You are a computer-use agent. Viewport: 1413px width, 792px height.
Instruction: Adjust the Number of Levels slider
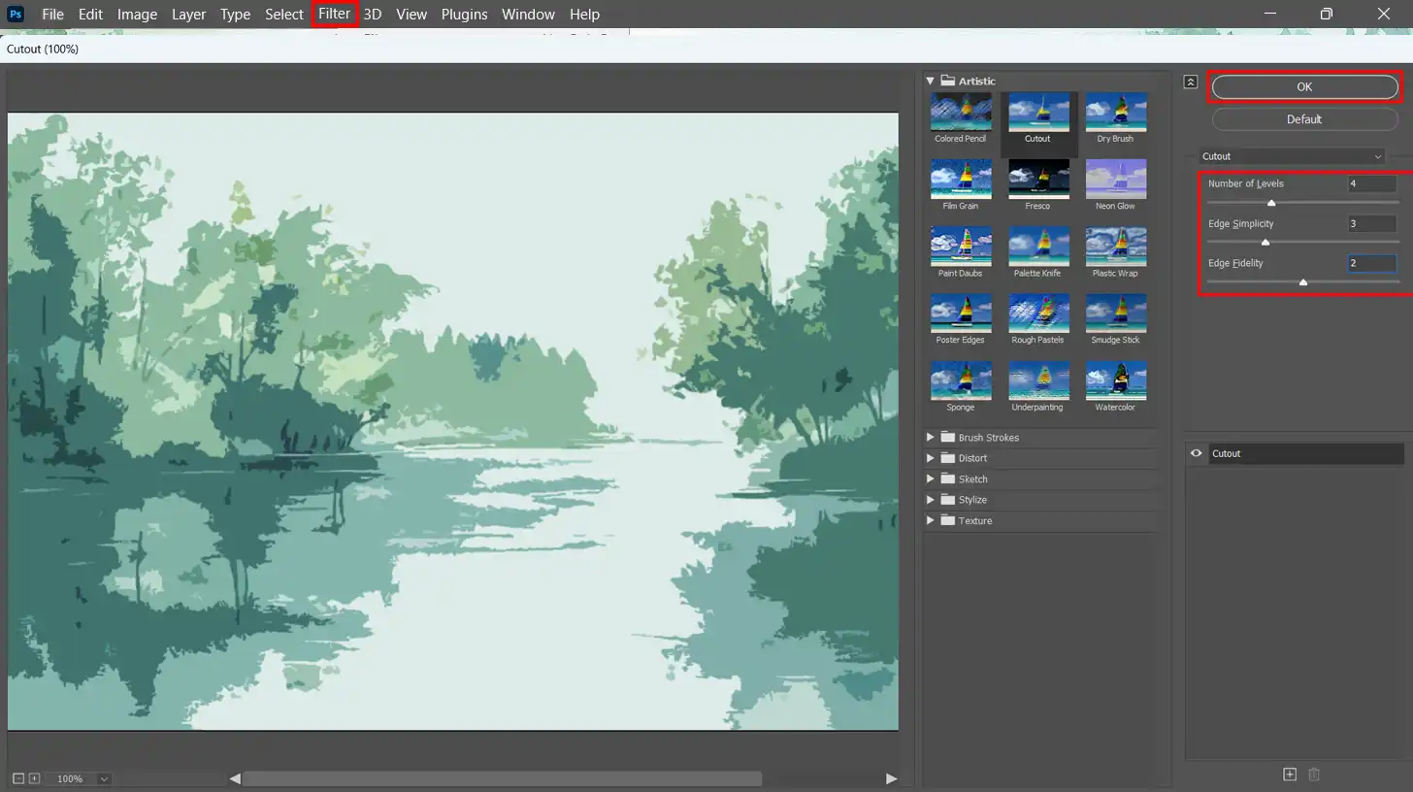(x=1271, y=203)
